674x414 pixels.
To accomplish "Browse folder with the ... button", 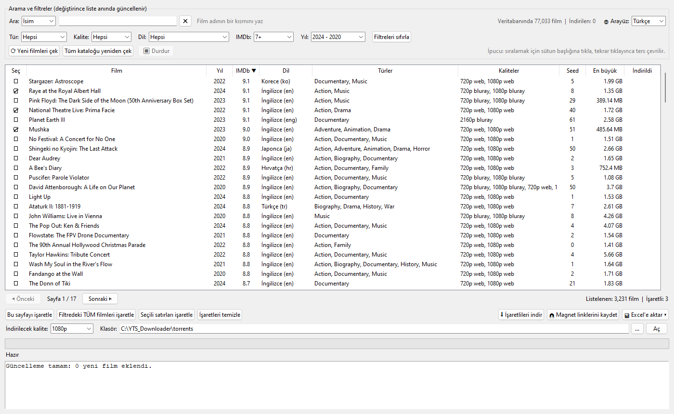I will tap(637, 328).
